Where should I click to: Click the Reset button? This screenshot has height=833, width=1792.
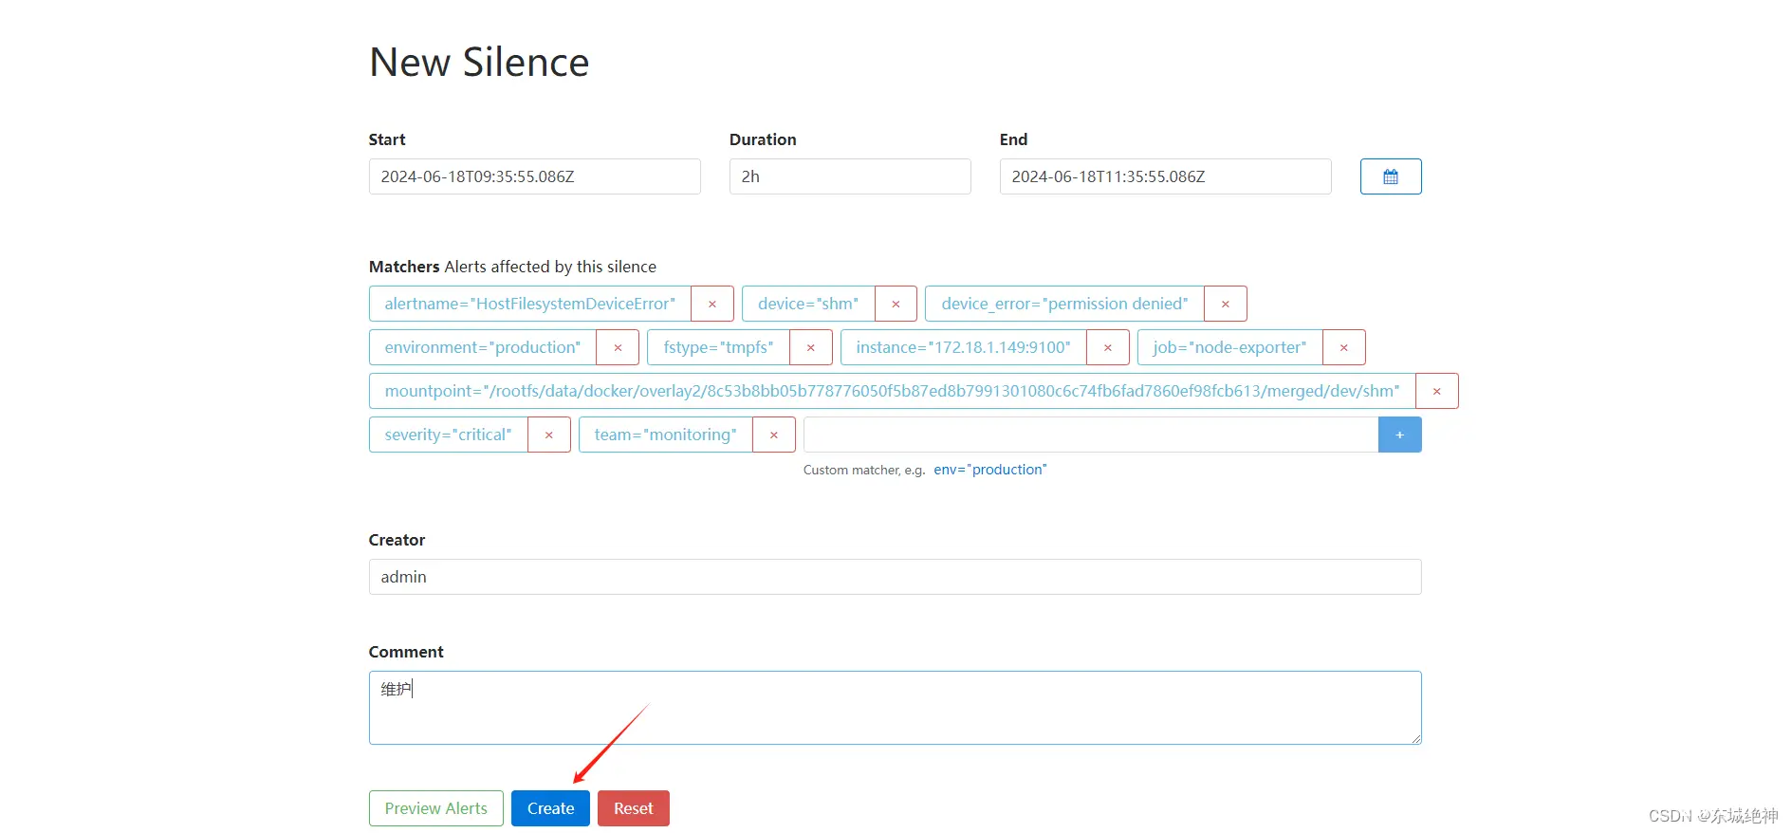coord(633,808)
